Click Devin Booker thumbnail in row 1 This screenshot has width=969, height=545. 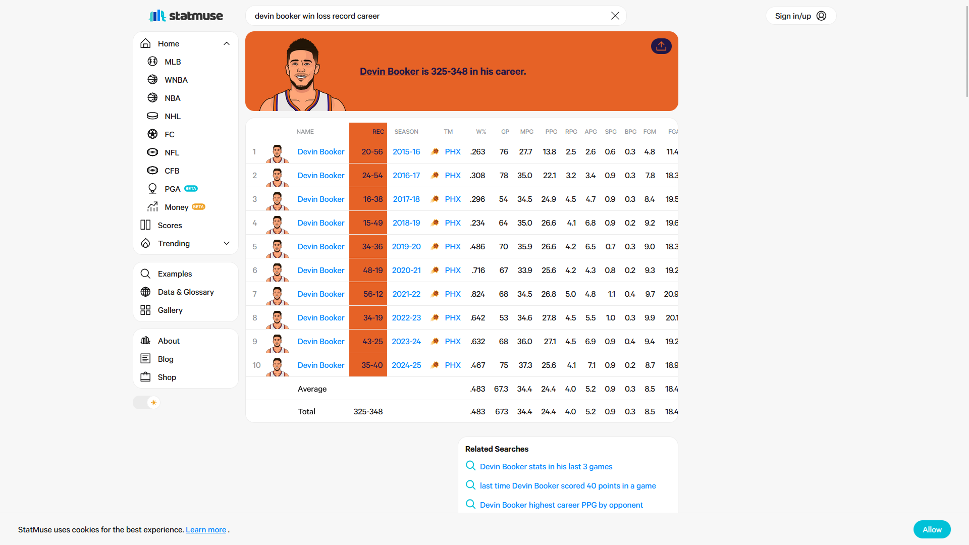pos(277,153)
